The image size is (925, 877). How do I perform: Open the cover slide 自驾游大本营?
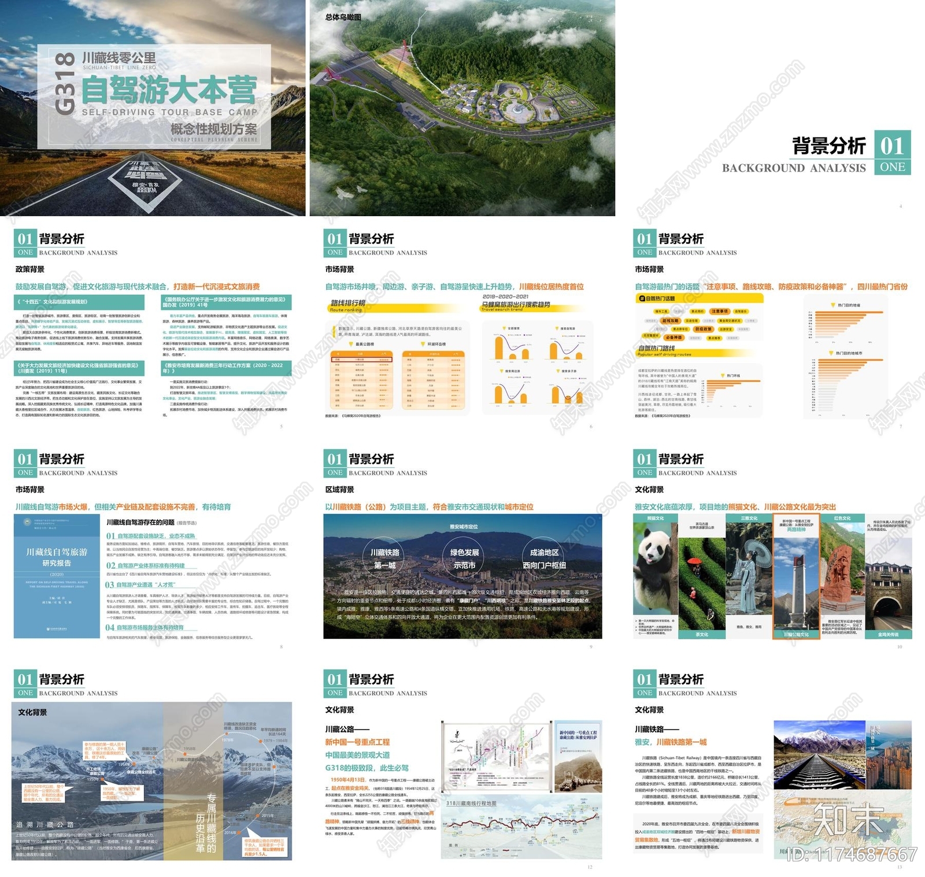[x=153, y=108]
